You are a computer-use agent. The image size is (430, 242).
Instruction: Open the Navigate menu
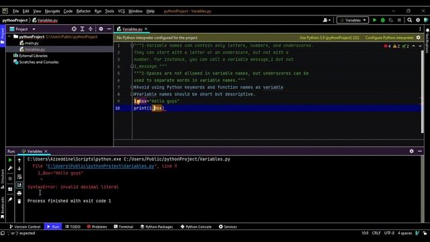(x=52, y=11)
